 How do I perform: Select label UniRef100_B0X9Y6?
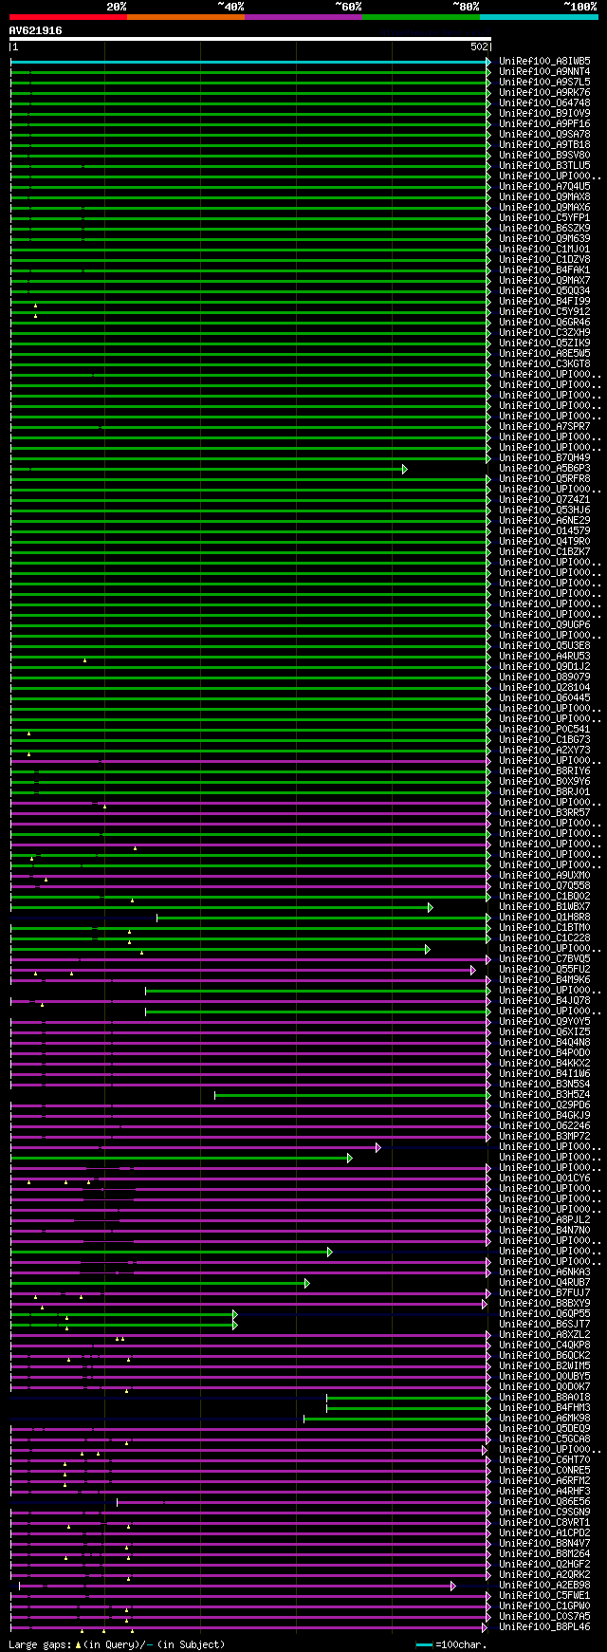tap(544, 782)
